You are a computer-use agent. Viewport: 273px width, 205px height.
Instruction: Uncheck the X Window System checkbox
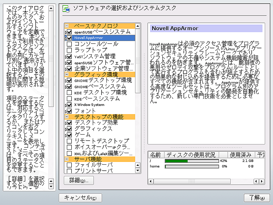pyautogui.click(x=69, y=105)
